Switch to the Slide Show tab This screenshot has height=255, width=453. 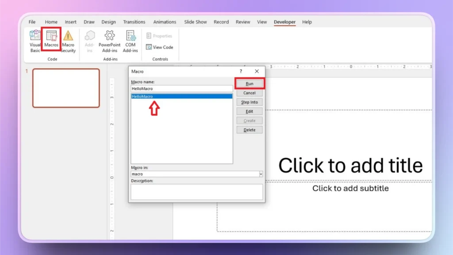click(195, 21)
